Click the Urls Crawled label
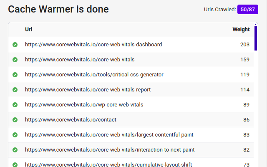Image resolution: width=267 pixels, height=167 pixels. [220, 10]
